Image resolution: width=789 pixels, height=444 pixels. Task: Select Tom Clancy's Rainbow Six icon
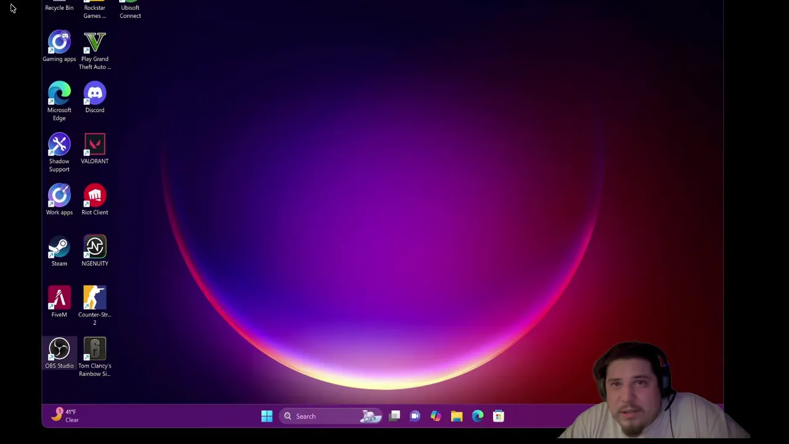tap(94, 357)
